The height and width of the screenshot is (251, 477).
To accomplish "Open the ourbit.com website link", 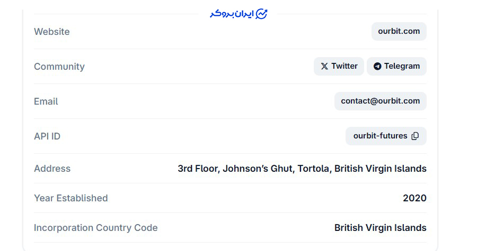I will coord(399,31).
